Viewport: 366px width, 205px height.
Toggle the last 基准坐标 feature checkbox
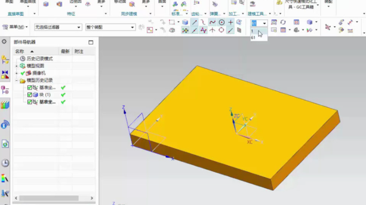29,102
